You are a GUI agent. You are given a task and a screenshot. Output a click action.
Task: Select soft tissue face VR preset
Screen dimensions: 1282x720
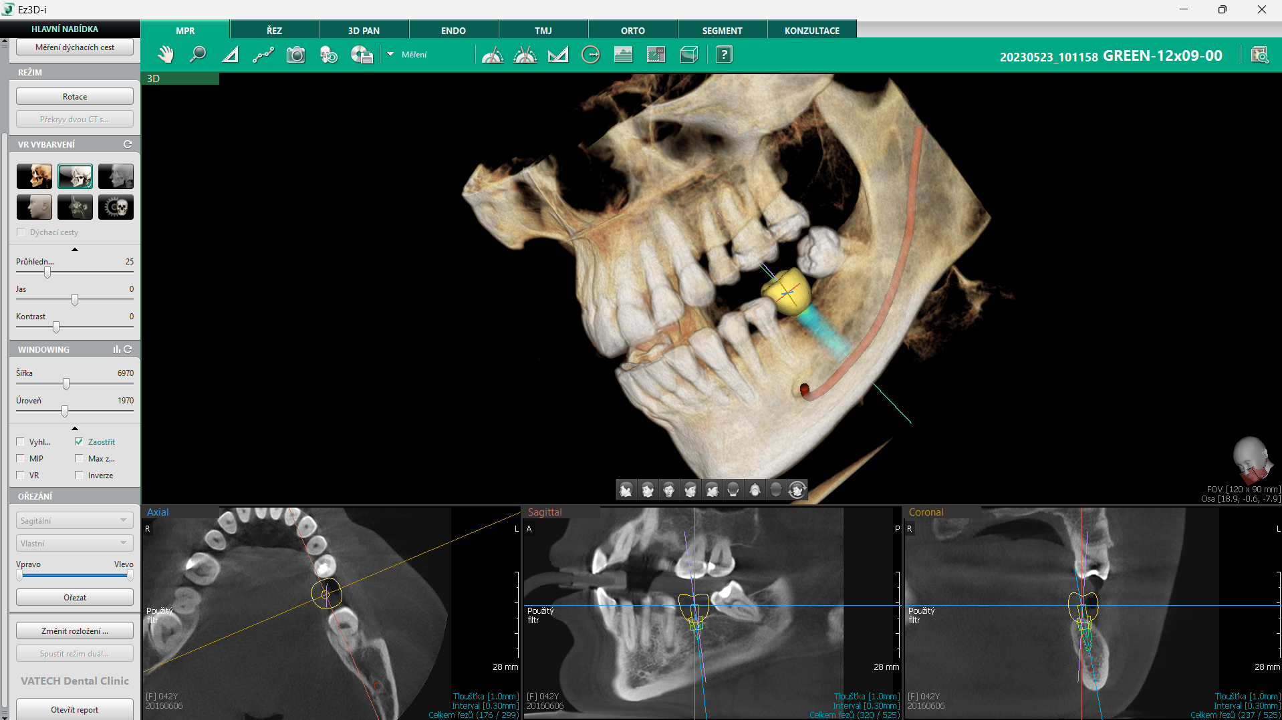(34, 207)
